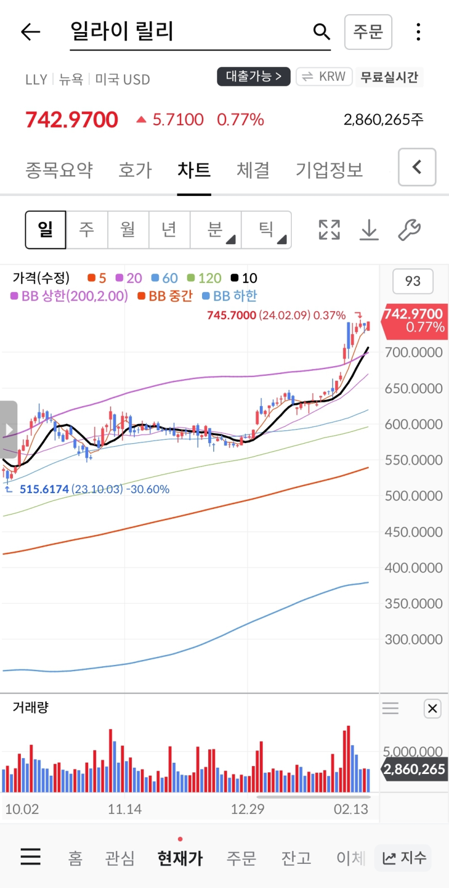The image size is (449, 888).
Task: Open the 틱 tick interval dropdown
Action: (x=267, y=230)
